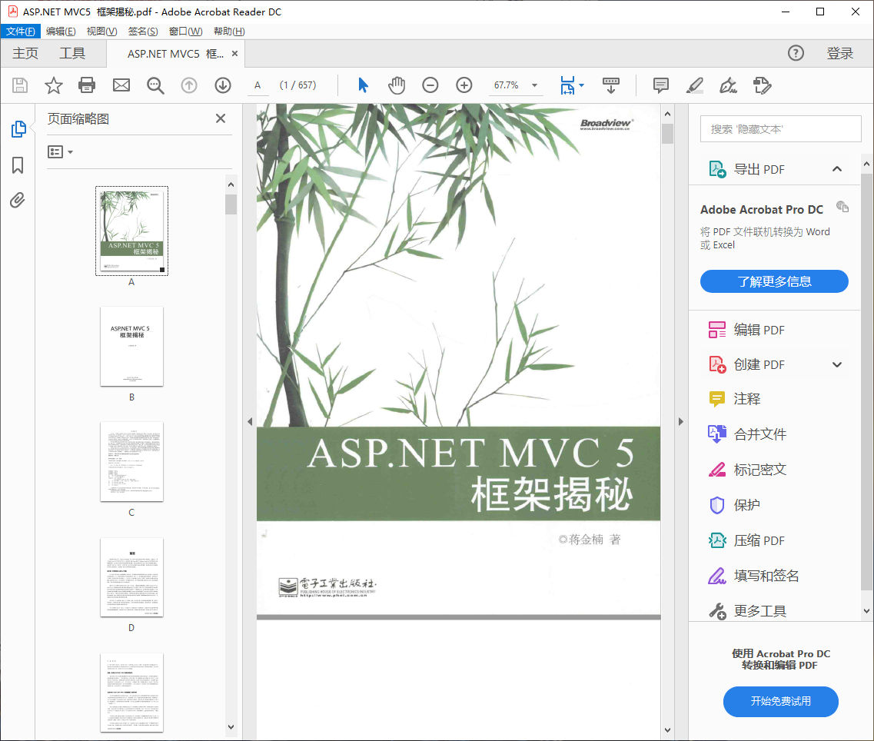Click thumbnail panel scroll down arrow

click(231, 727)
